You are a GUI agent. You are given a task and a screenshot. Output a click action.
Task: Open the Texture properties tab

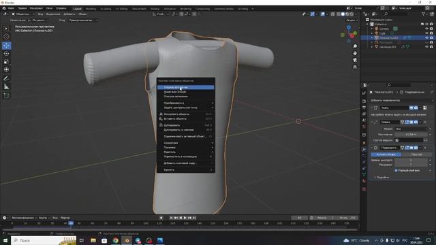coord(364,189)
